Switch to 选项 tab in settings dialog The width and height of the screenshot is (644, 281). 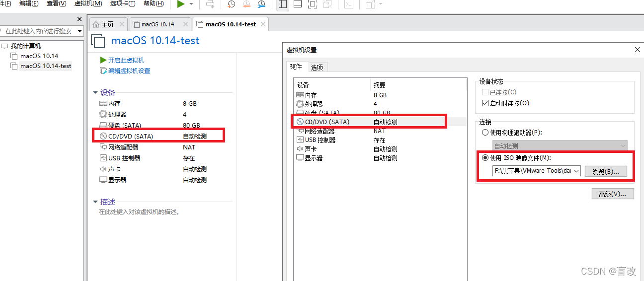pos(317,67)
